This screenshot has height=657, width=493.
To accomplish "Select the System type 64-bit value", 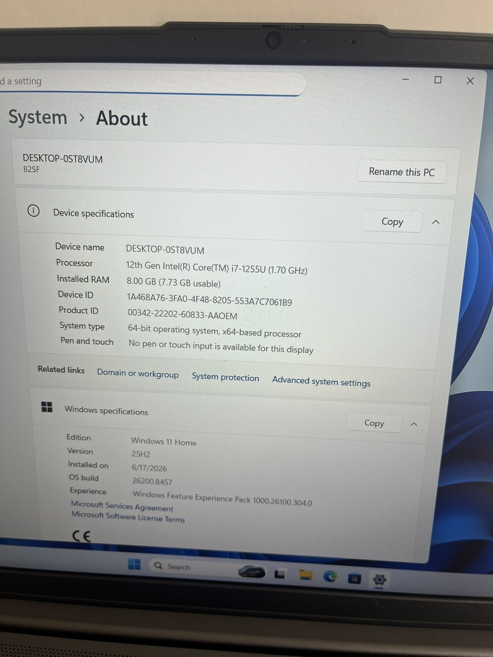I will 214,331.
